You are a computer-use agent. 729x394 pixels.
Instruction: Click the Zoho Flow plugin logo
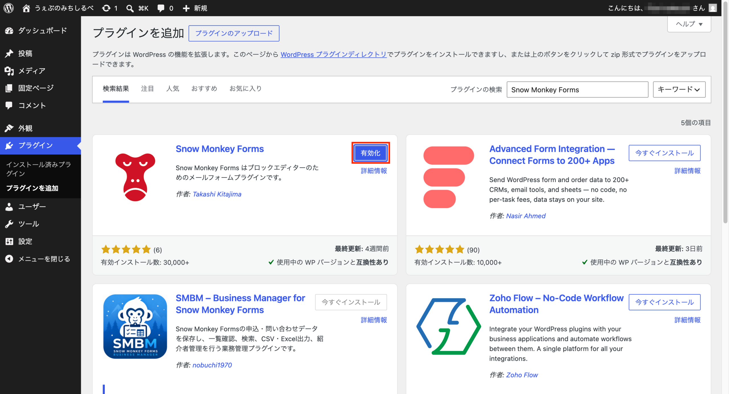click(x=449, y=326)
